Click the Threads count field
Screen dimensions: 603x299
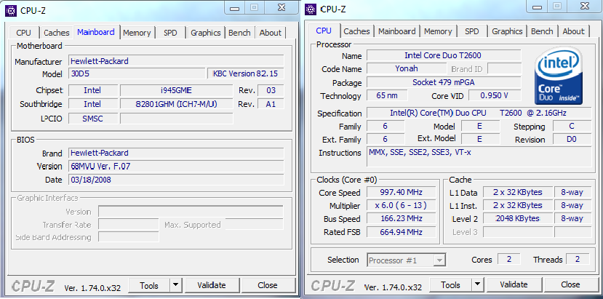click(x=578, y=259)
